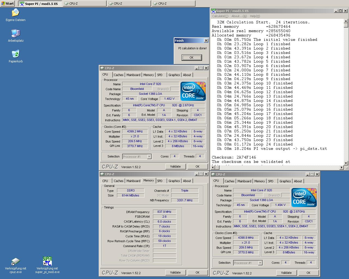The image size is (349, 279).
Task: Click OK in bottom-right CPU-Z window
Action: tap(308, 273)
